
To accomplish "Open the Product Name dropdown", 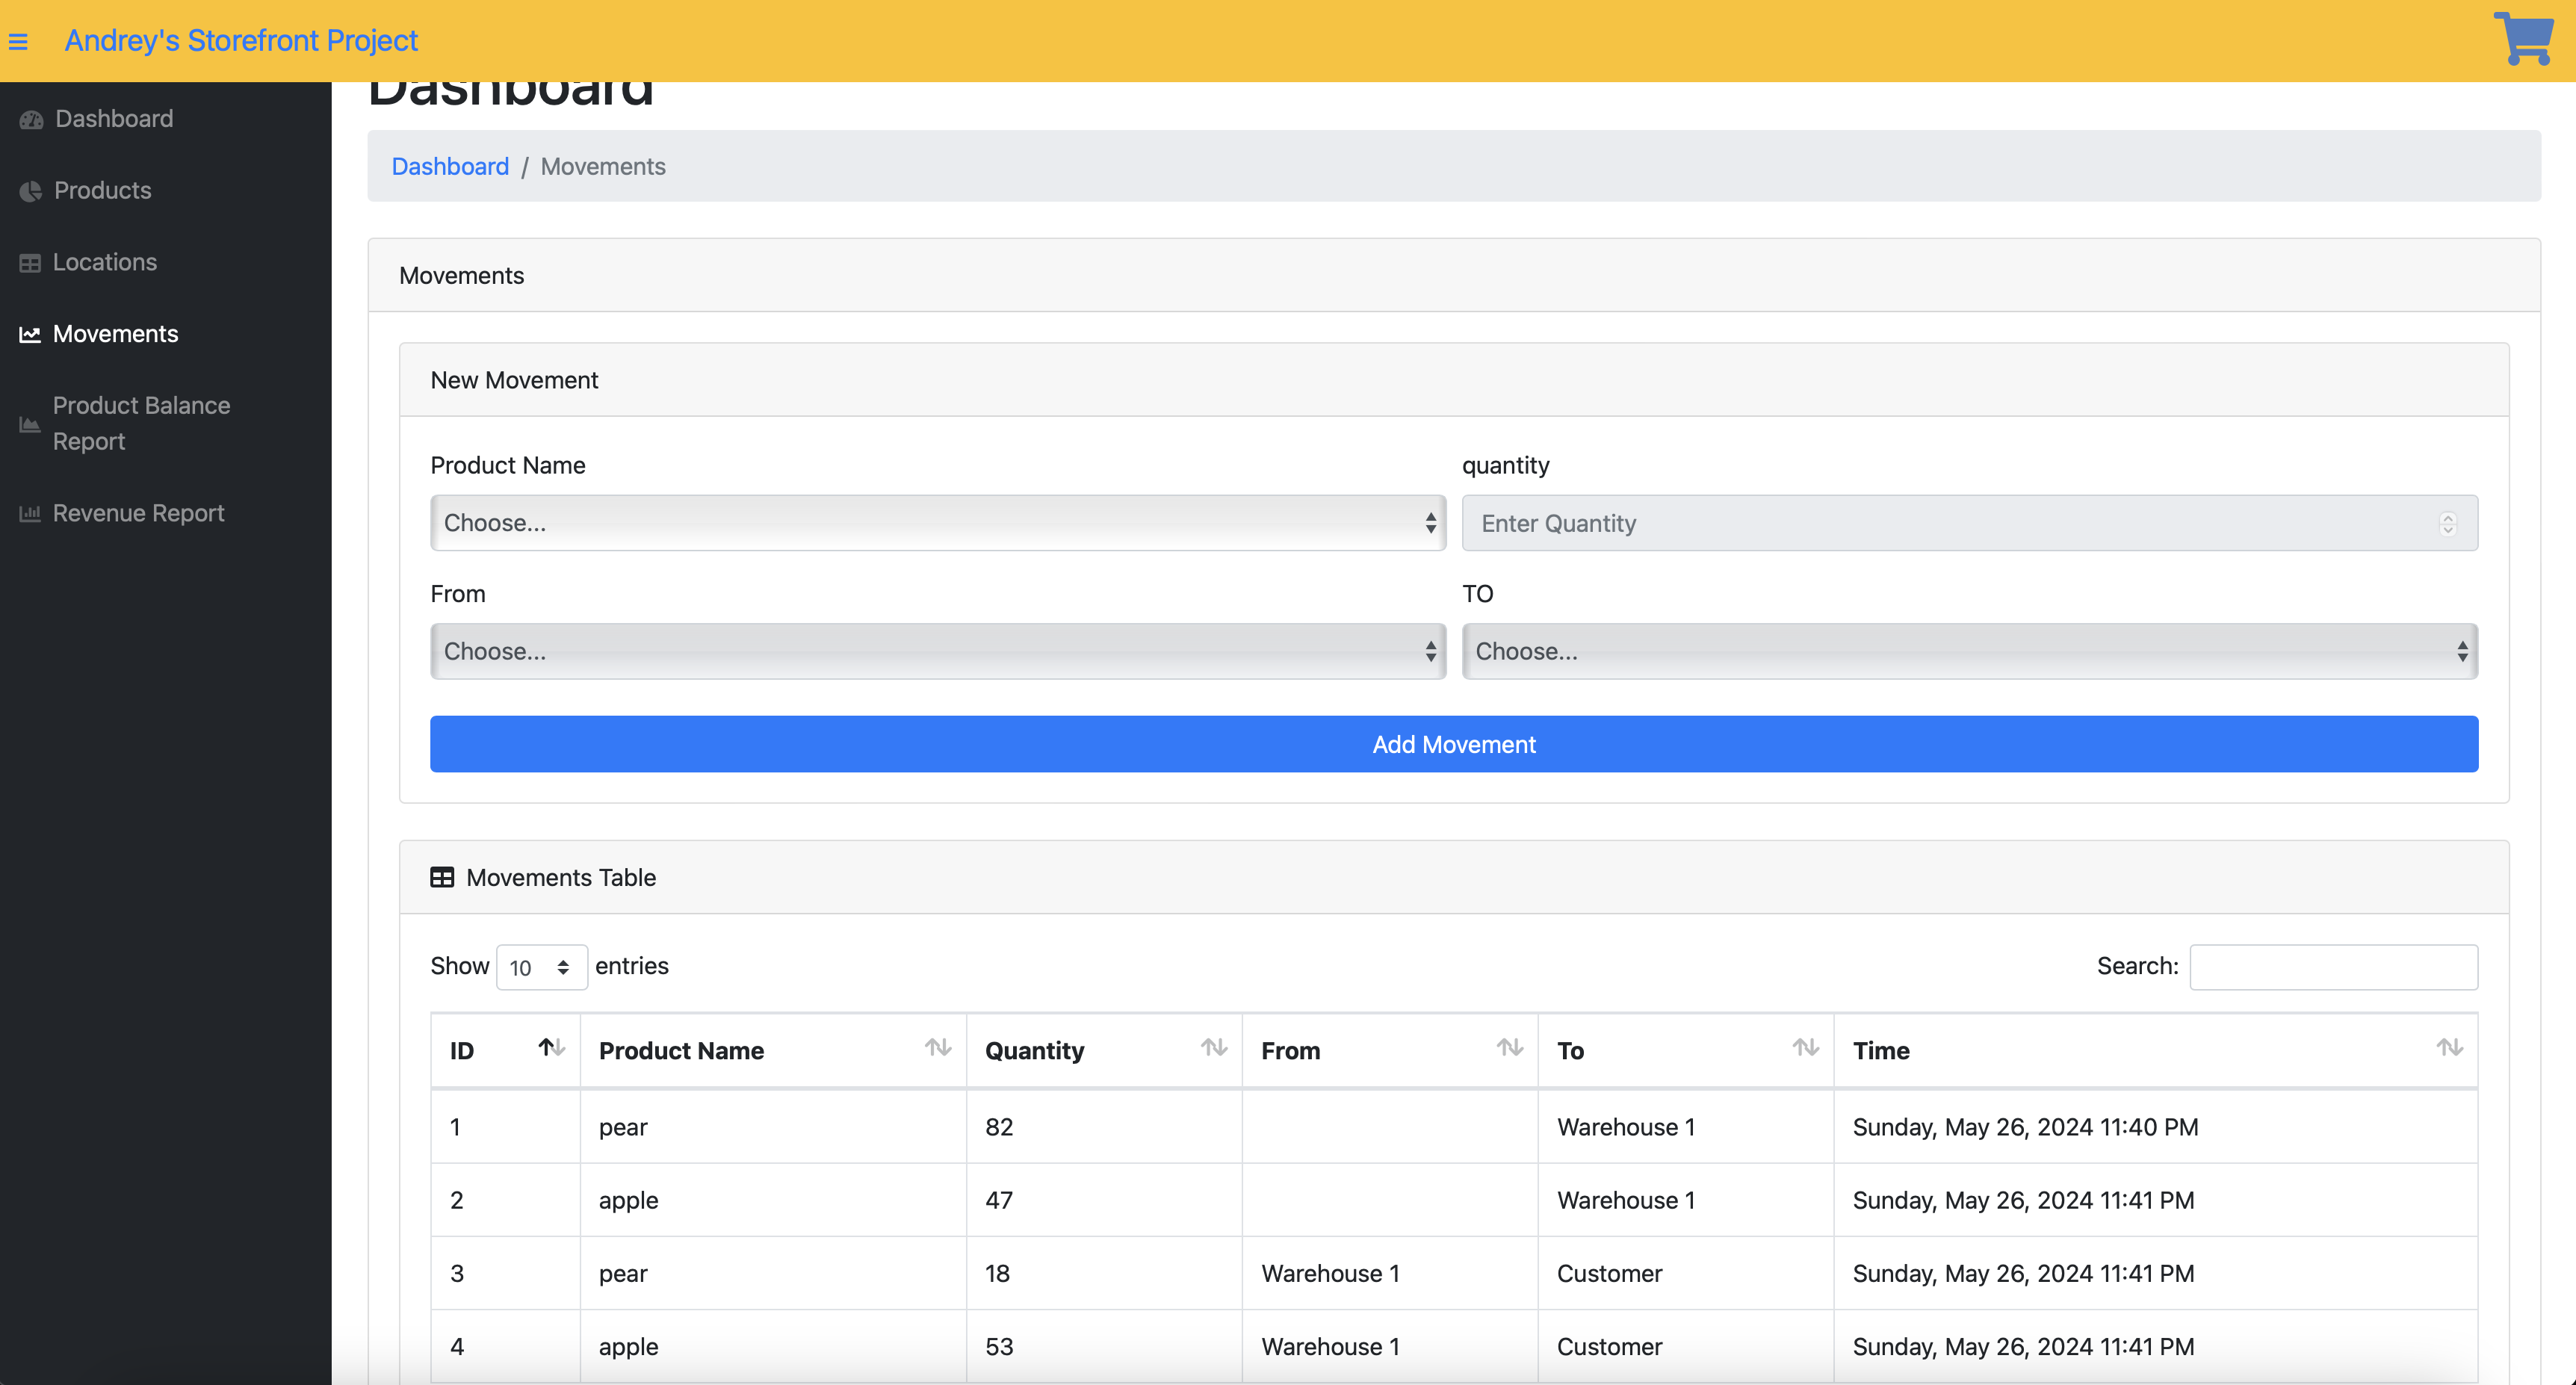I will pos(937,523).
